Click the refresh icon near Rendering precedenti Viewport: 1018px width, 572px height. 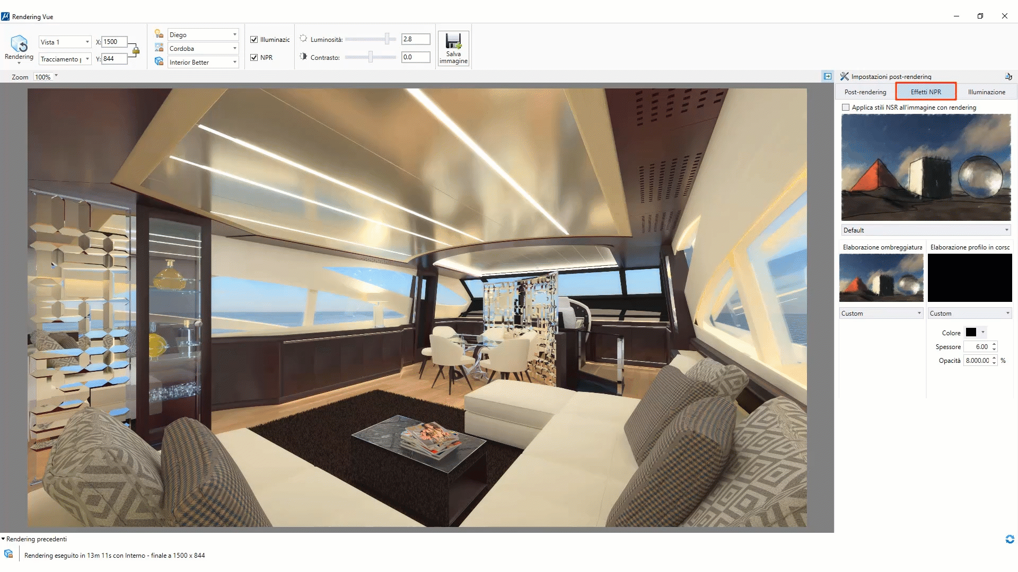point(1010,539)
